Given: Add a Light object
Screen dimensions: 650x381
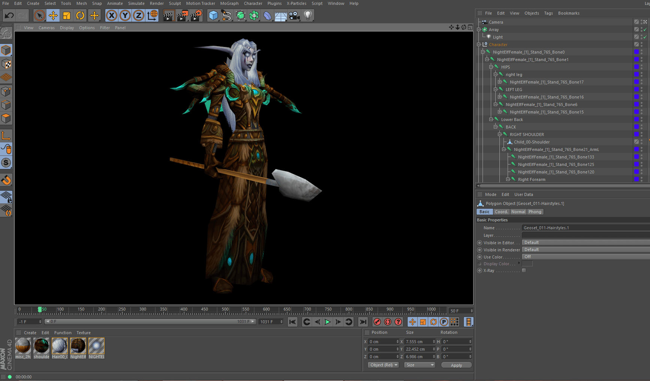Looking at the screenshot, I should click(x=308, y=15).
